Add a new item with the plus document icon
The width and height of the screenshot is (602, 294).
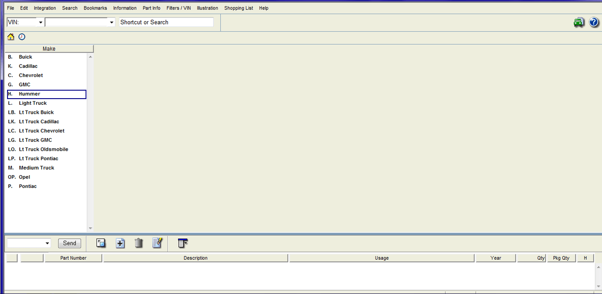tap(120, 243)
